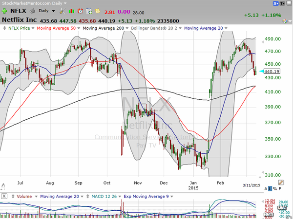Click the move handle left of Volume

13,197
